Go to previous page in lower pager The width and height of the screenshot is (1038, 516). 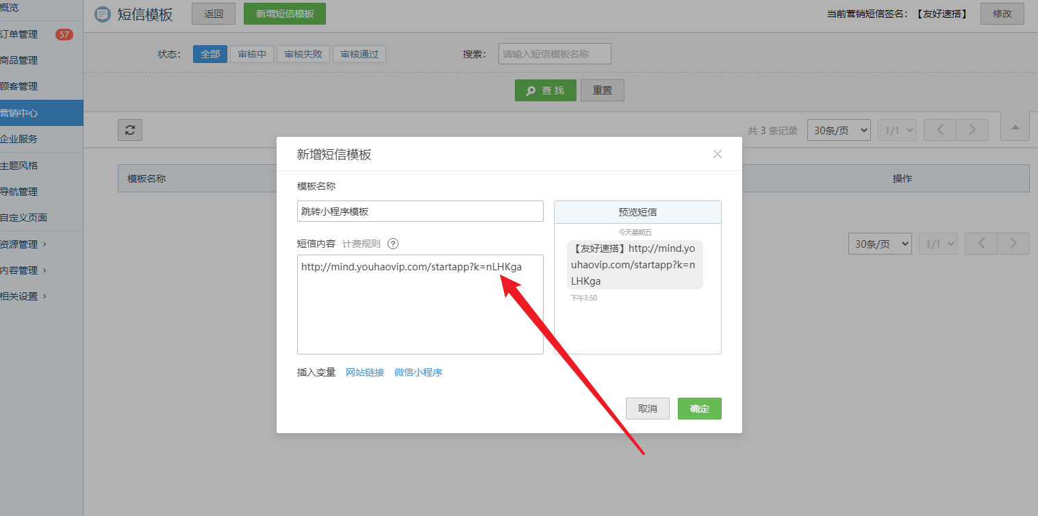click(981, 244)
